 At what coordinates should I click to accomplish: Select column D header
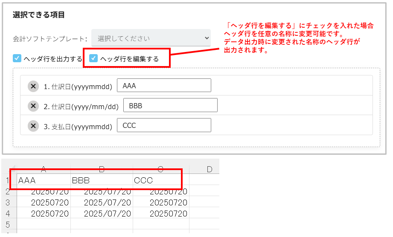pyautogui.click(x=210, y=169)
